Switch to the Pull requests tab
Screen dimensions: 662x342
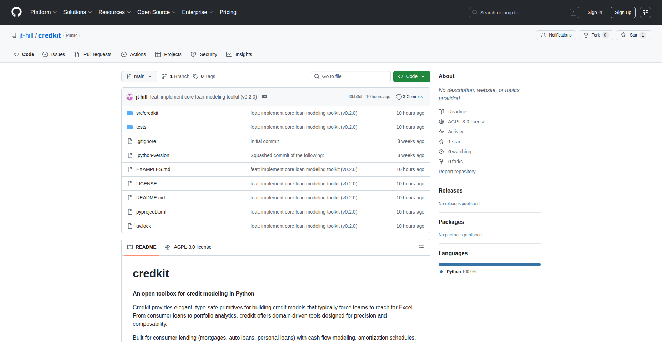pos(93,54)
